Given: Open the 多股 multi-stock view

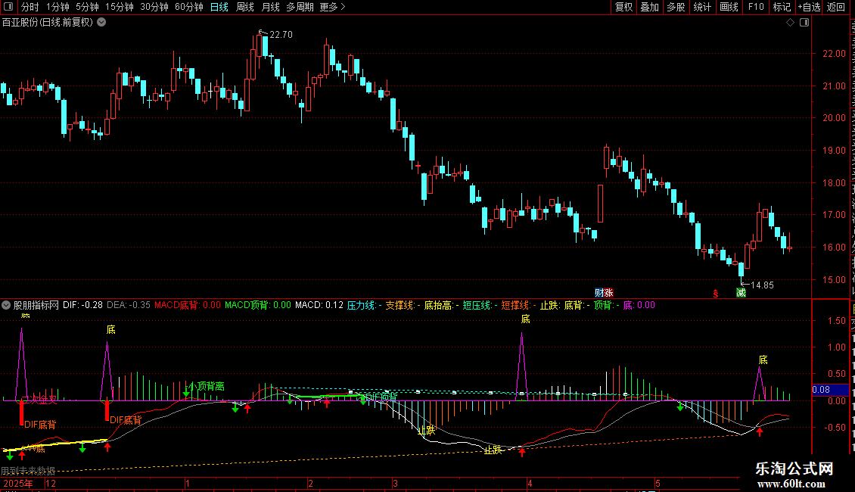Looking at the screenshot, I should 676,7.
